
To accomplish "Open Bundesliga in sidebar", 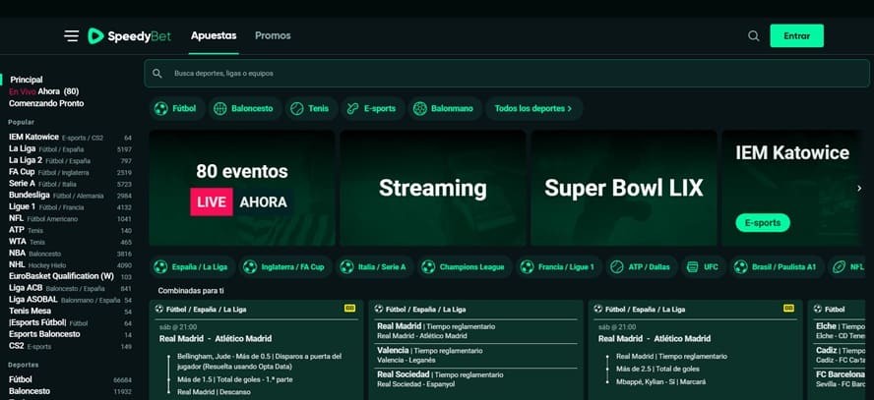I will (70, 196).
